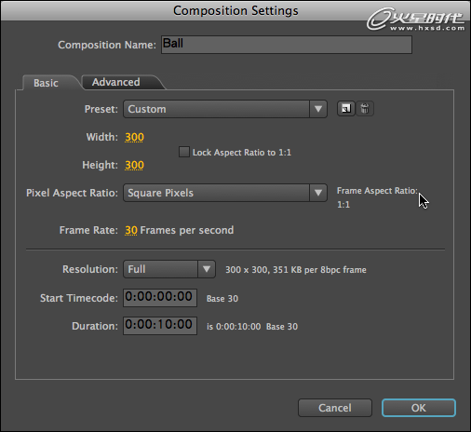
Task: Expand the Pixel Aspect Ratio dropdown arrow
Action: click(318, 193)
